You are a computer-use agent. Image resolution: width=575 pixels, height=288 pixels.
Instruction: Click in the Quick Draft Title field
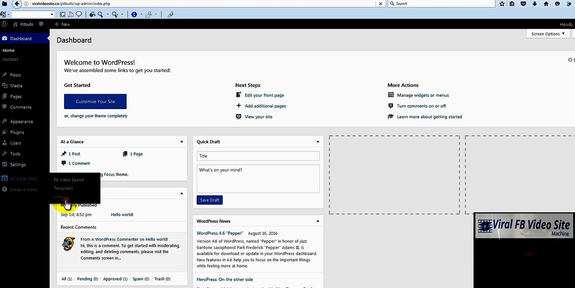click(258, 156)
